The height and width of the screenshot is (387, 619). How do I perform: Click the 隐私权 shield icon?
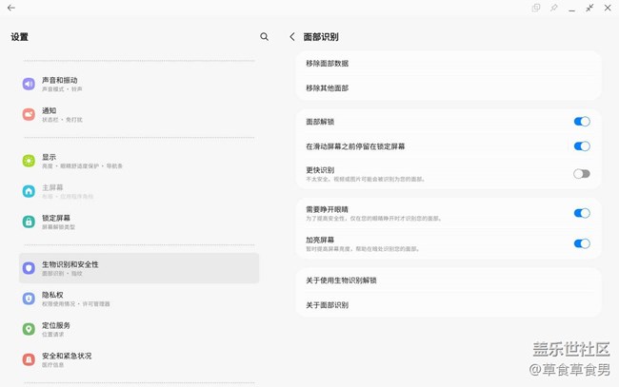tap(29, 299)
